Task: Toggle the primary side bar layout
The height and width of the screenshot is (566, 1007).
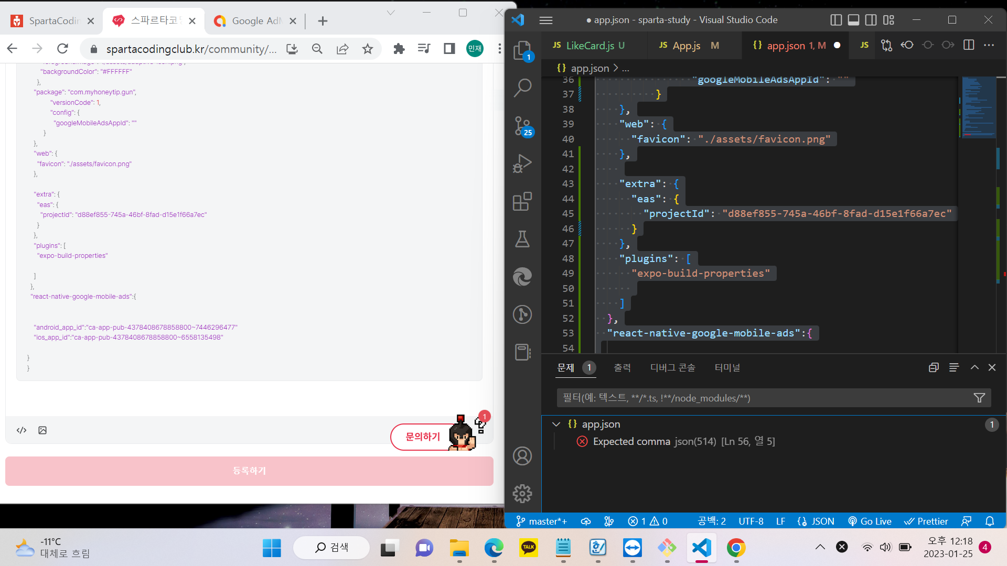Action: pos(836,20)
